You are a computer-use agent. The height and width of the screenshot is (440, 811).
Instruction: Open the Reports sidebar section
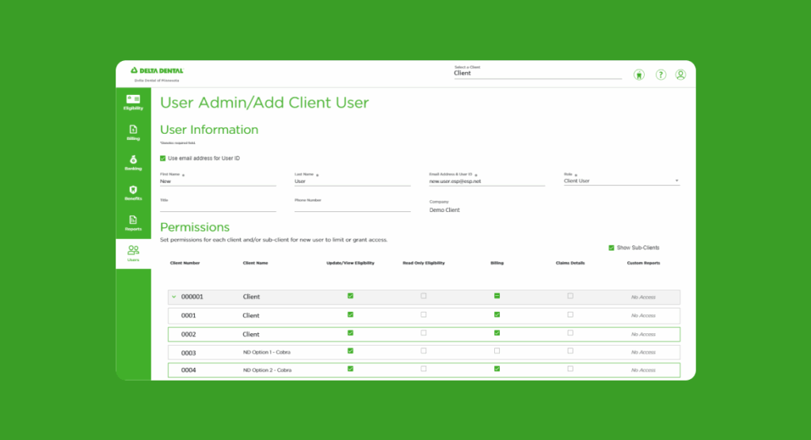point(133,223)
